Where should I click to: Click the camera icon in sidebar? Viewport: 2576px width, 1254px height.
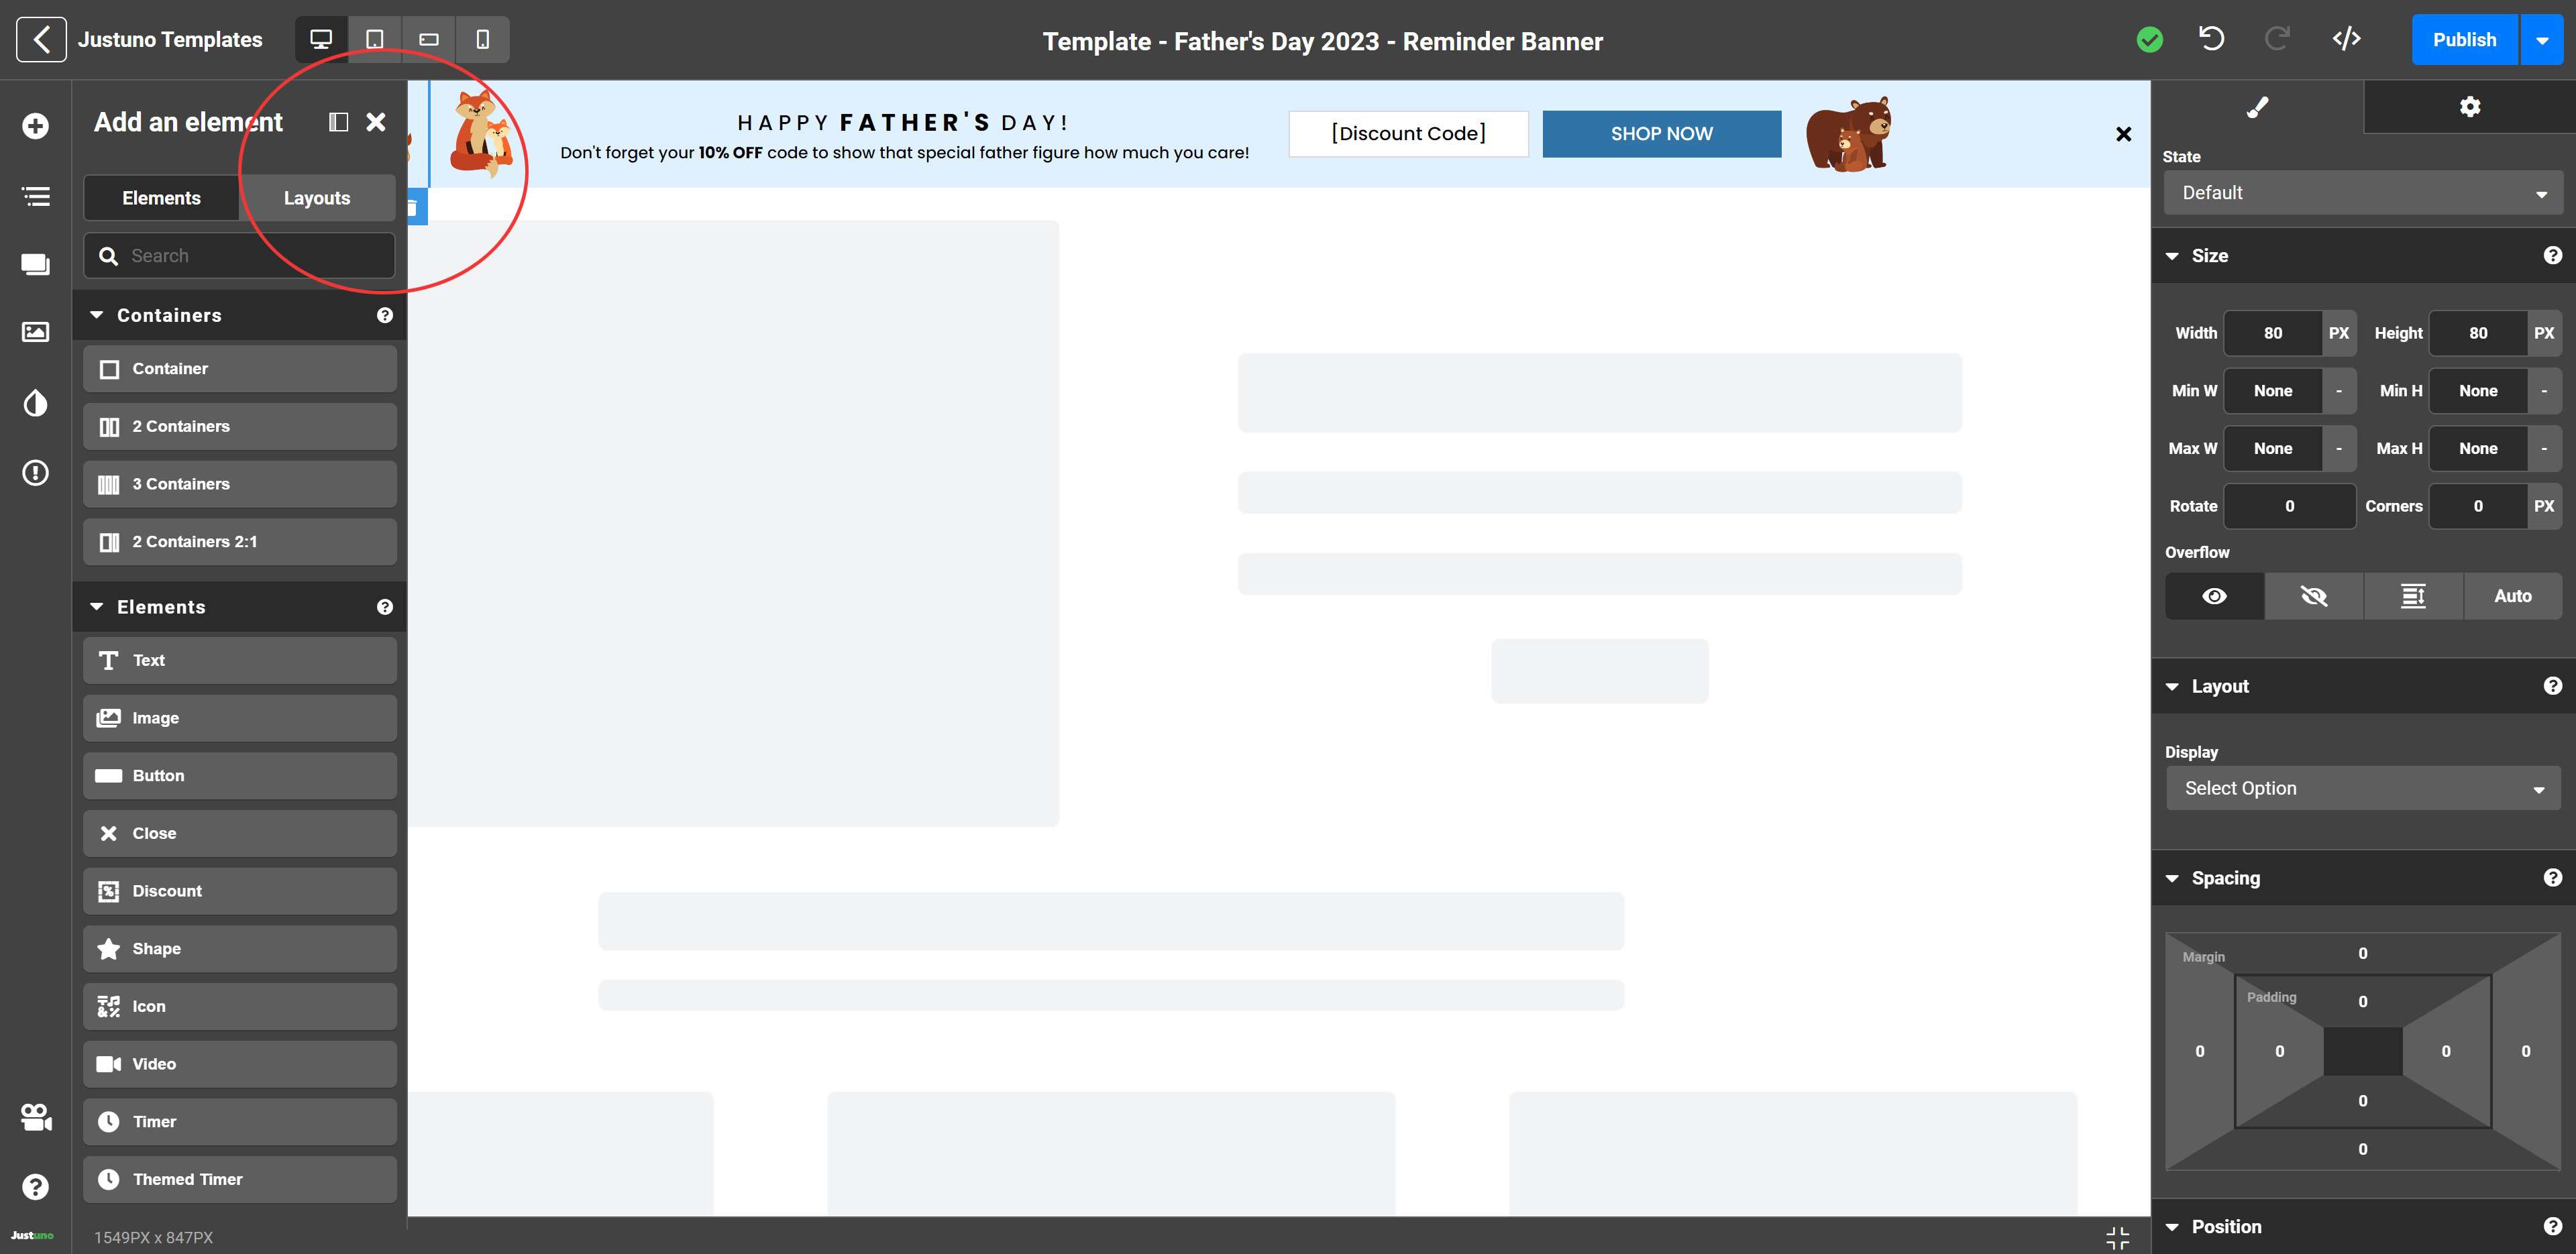(x=36, y=1117)
